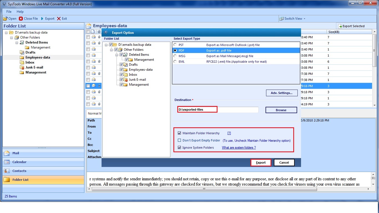Click the Browse button for destination
The image size is (379, 213).
coord(281,110)
